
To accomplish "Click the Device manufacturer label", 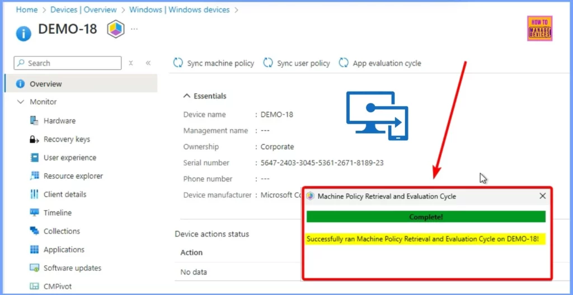I will (x=218, y=195).
